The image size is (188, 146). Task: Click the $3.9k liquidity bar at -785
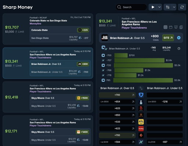click(143, 80)
